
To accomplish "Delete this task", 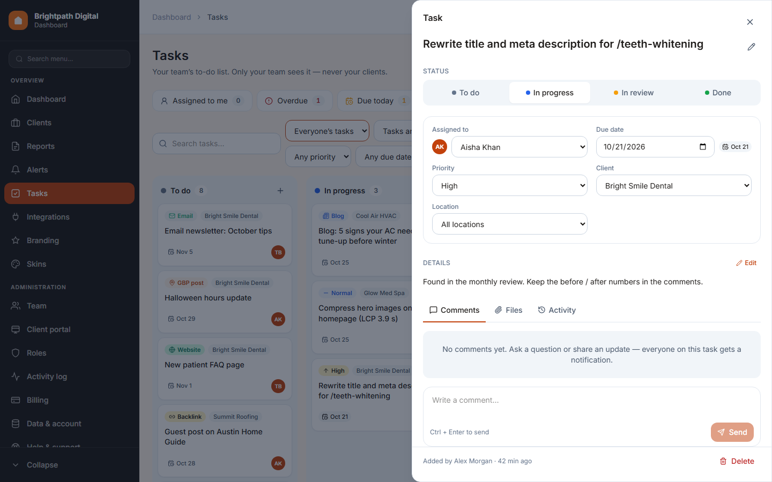I will coord(737,461).
